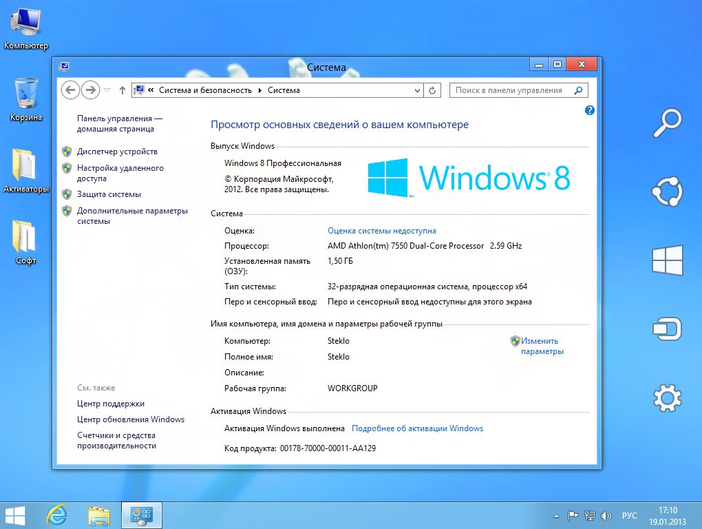Viewport: 702px width, 529px height.
Task: Select the Корзина recycle bin icon
Action: click(25, 99)
